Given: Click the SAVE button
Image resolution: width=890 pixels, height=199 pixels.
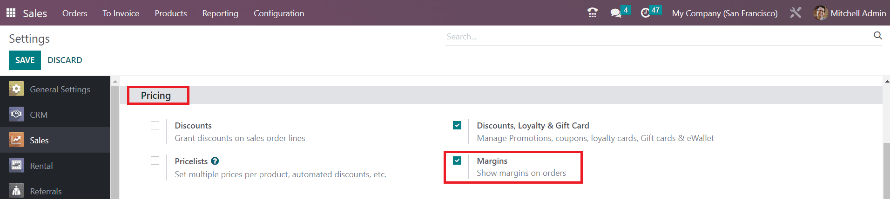Looking at the screenshot, I should (25, 60).
